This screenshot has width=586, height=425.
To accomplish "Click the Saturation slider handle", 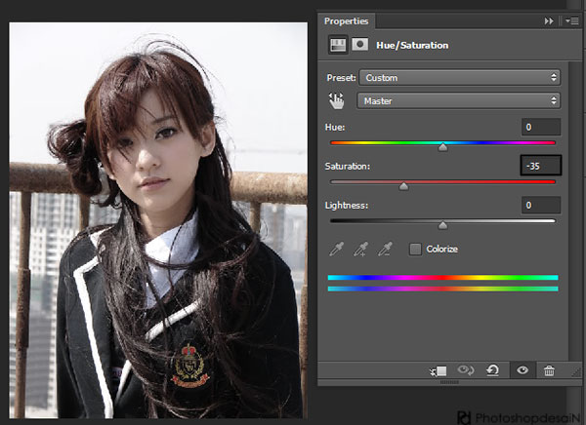I will tap(404, 186).
